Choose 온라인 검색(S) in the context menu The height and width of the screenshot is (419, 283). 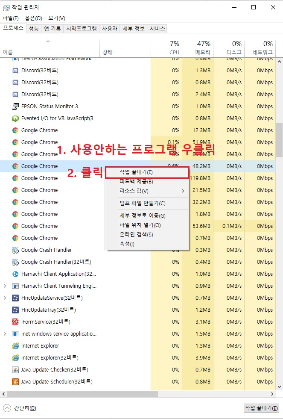pos(147,235)
